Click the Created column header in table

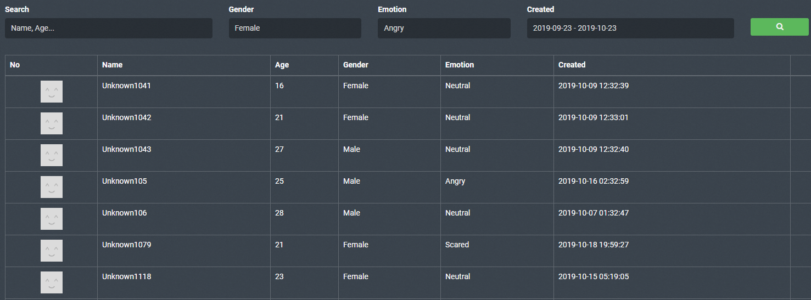[x=572, y=65]
